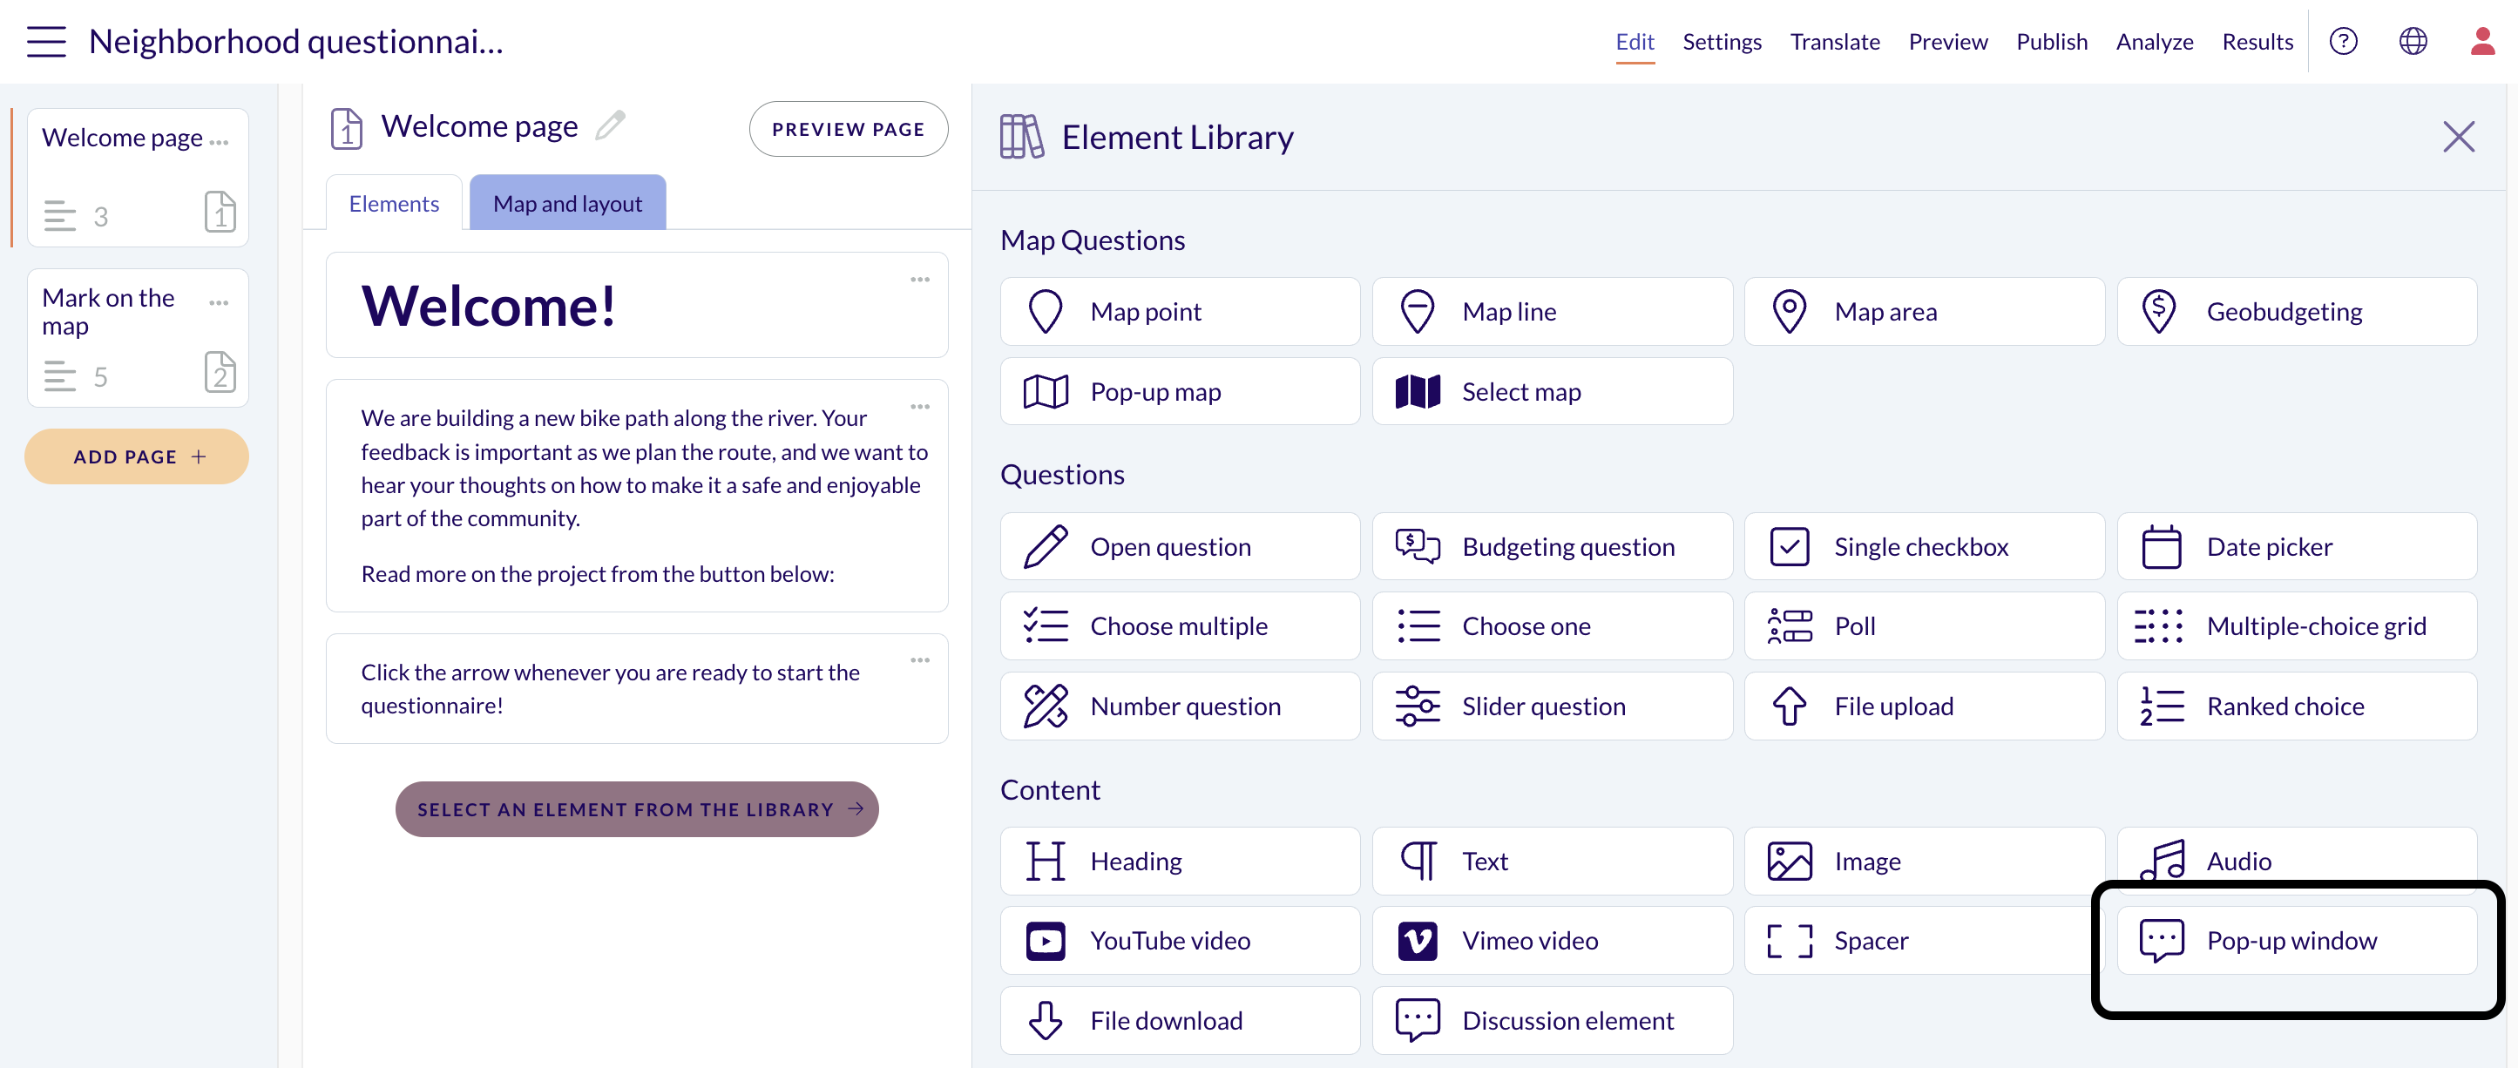Viewport: 2518px width, 1068px height.
Task: Add a Number question element
Action: (x=1180, y=706)
